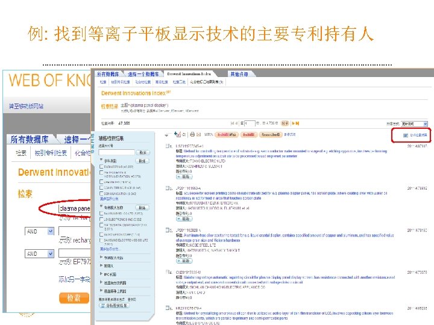The height and width of the screenshot is (325, 434).
Task: Open the sort-by dropdown at top right
Action: [x=414, y=124]
